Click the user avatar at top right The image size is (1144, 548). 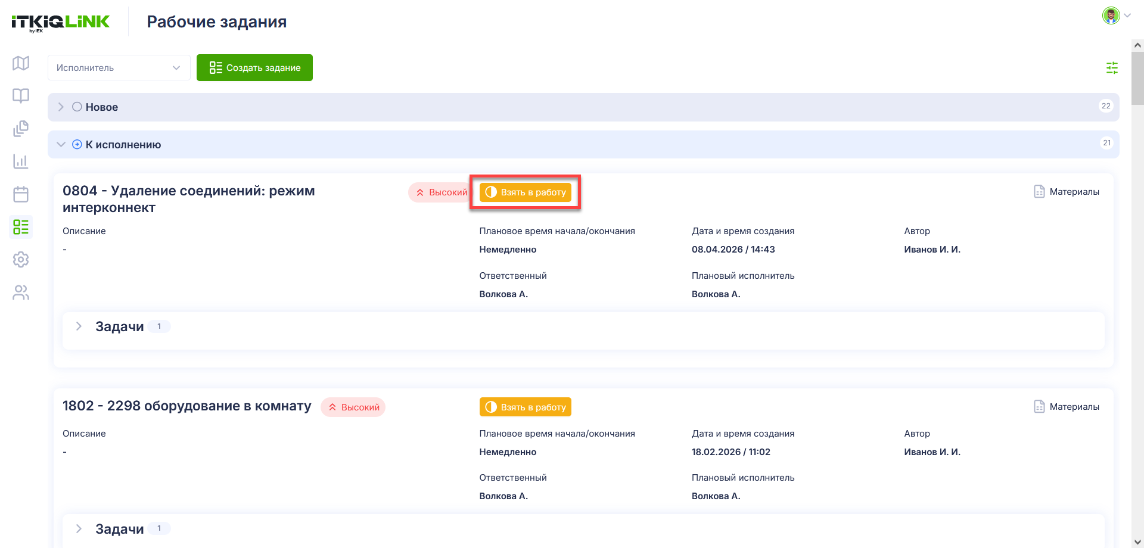[x=1111, y=15]
